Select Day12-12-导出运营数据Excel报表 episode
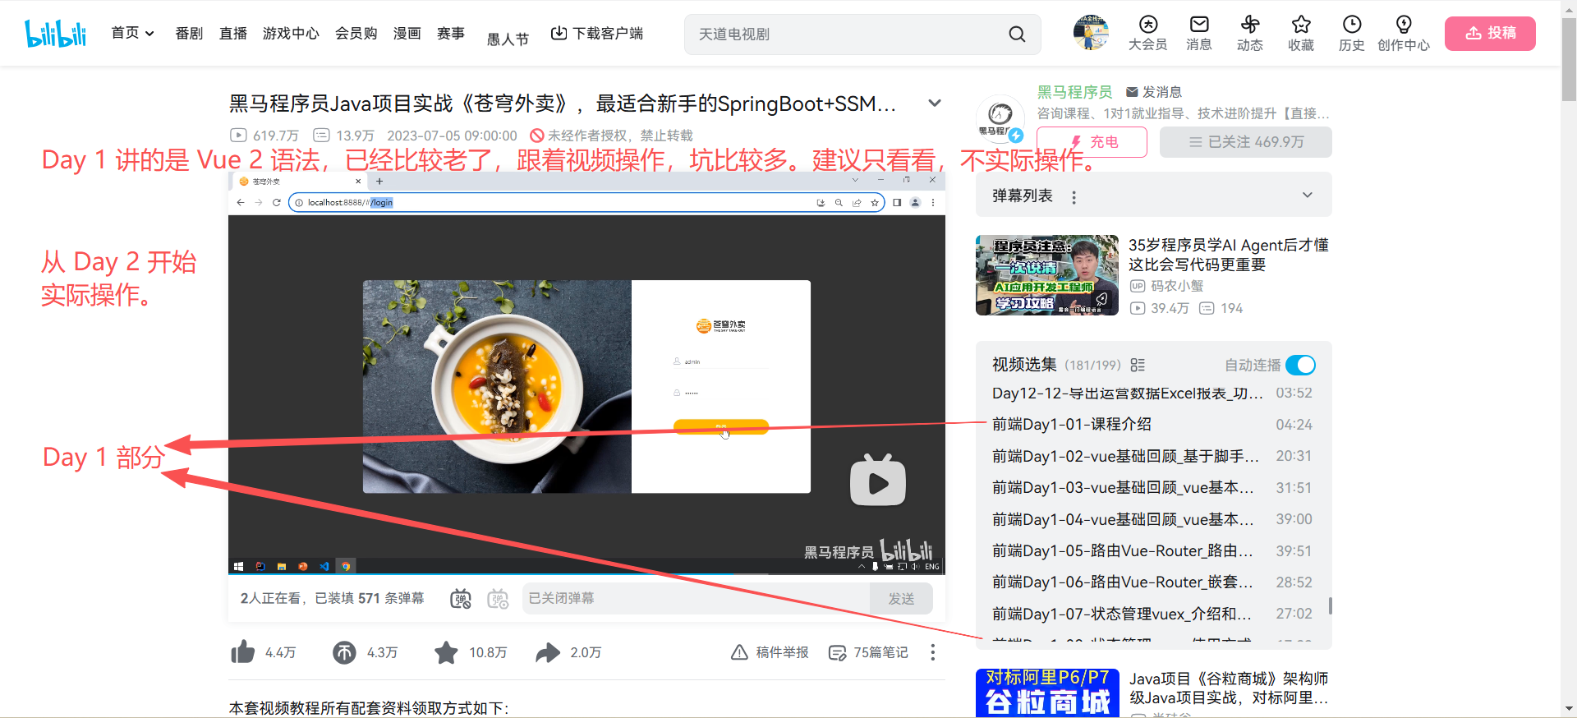 click(1152, 394)
